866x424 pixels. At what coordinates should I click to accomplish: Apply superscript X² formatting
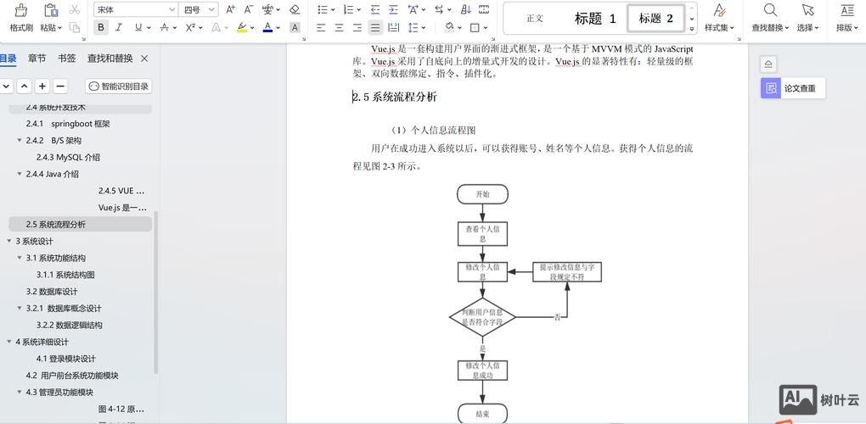point(190,27)
